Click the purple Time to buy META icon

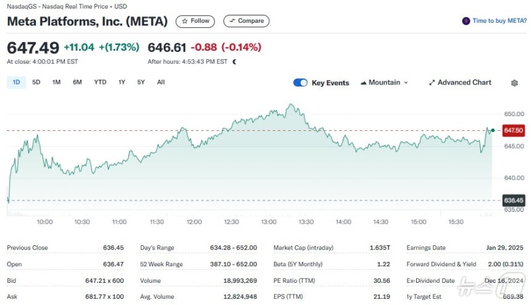(466, 21)
